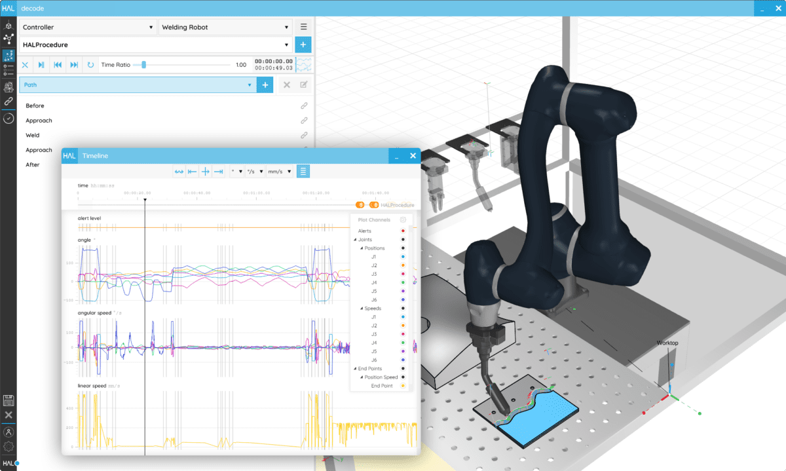786x471 pixels.
Task: Click fit-to-width wave icon in Timeline toolbar
Action: [179, 172]
